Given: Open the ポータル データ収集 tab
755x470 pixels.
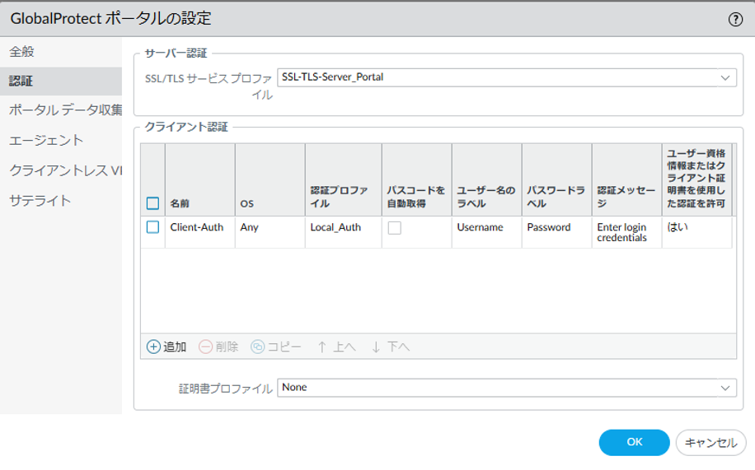Looking at the screenshot, I should pos(65,110).
